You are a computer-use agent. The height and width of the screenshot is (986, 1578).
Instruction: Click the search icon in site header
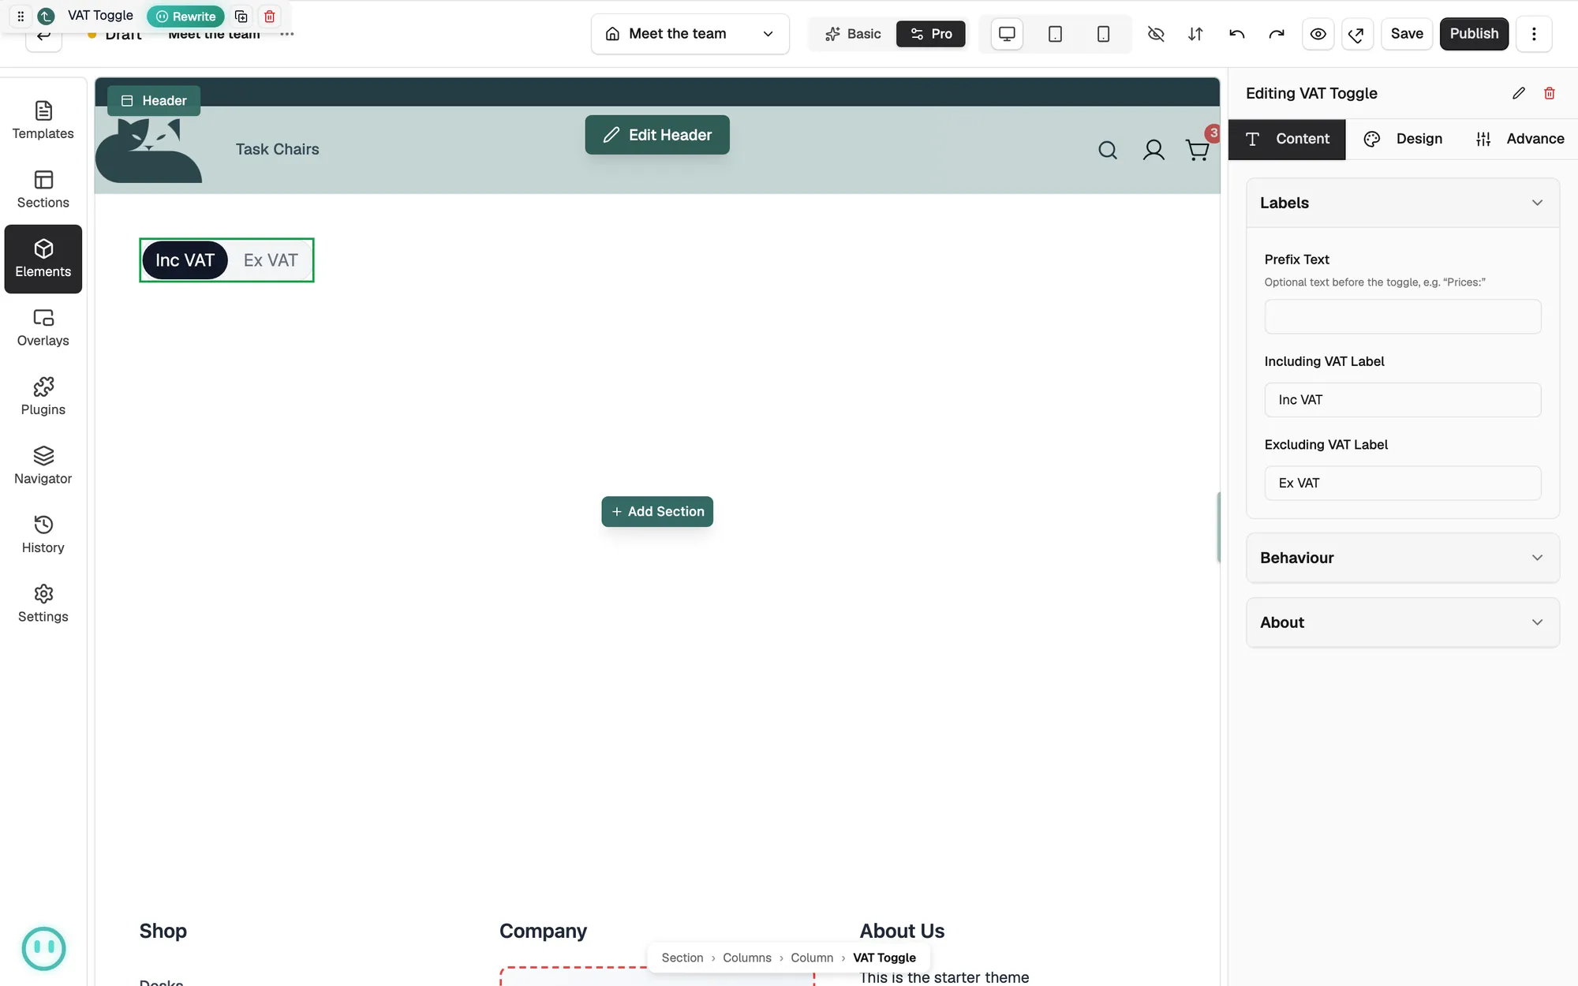point(1108,150)
